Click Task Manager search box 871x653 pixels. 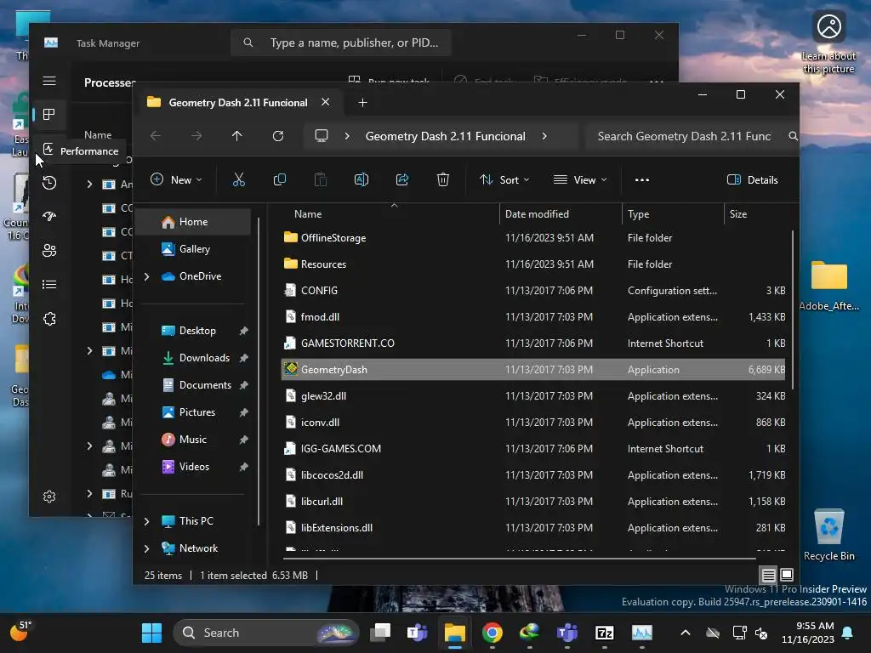click(340, 43)
